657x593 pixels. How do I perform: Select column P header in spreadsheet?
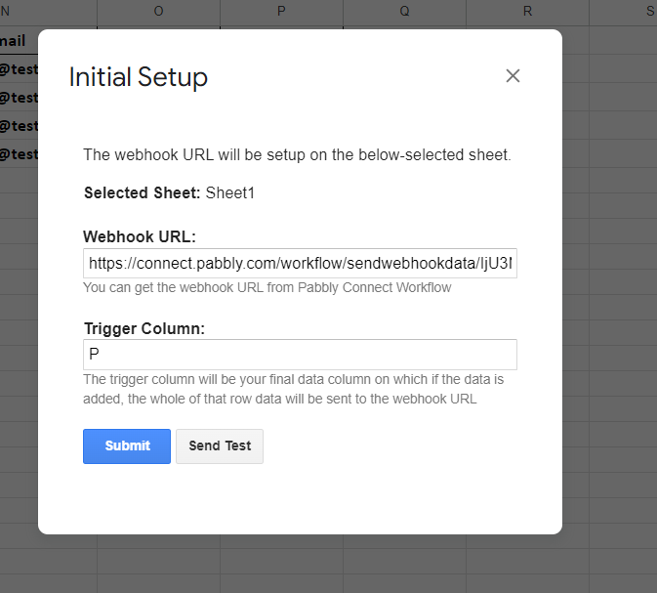click(x=281, y=12)
